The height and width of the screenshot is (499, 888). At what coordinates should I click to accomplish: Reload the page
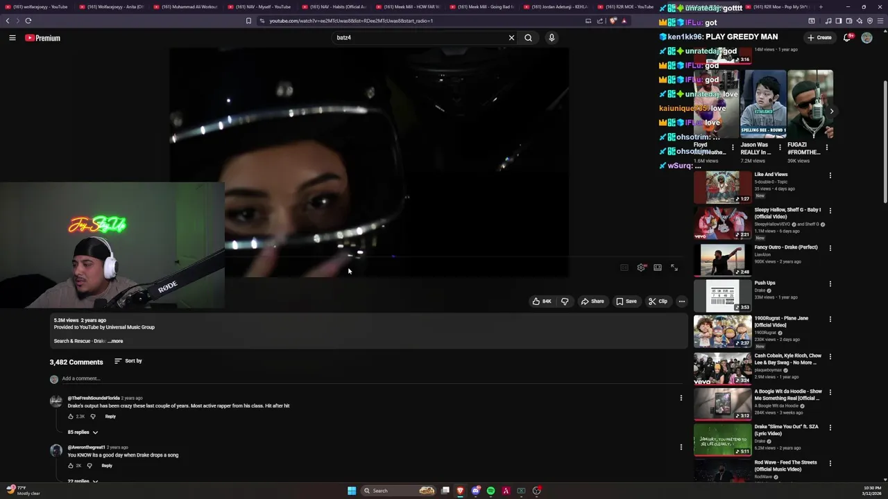tap(28, 21)
